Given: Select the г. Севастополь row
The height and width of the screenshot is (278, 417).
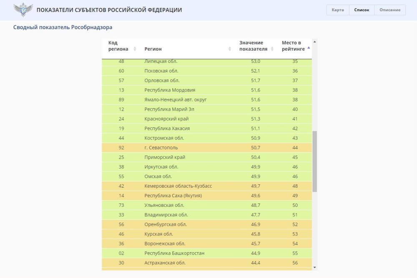Looking at the screenshot, I should [x=207, y=148].
